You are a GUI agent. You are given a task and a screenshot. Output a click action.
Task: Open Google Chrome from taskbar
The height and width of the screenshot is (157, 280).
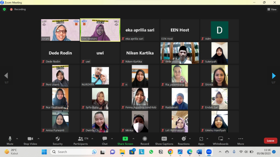pyautogui.click(x=170, y=152)
